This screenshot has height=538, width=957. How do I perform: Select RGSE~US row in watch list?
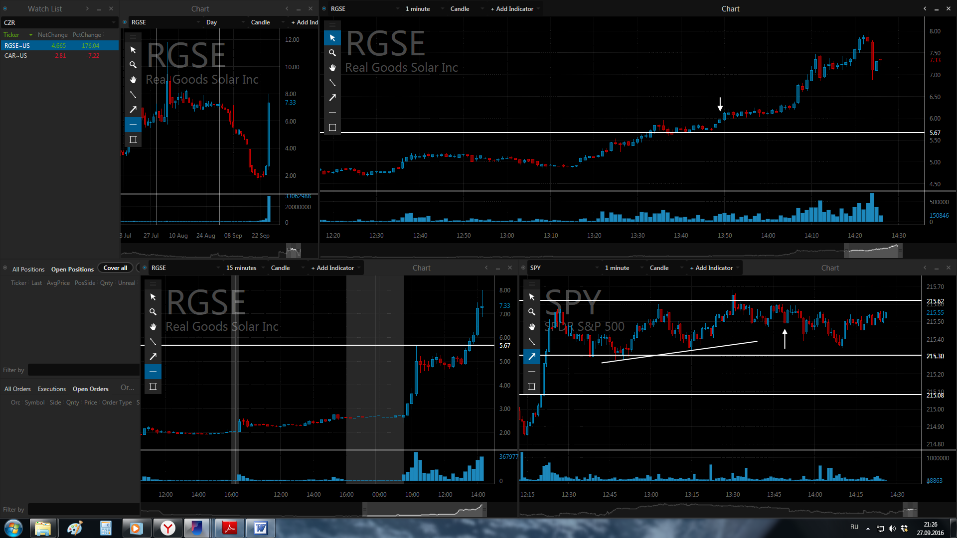[59, 45]
